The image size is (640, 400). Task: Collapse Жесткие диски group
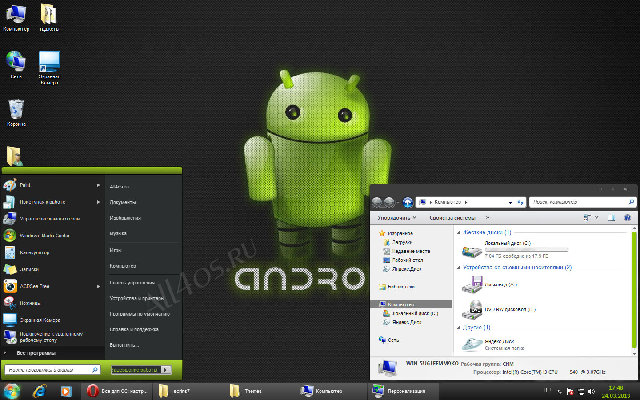(459, 232)
